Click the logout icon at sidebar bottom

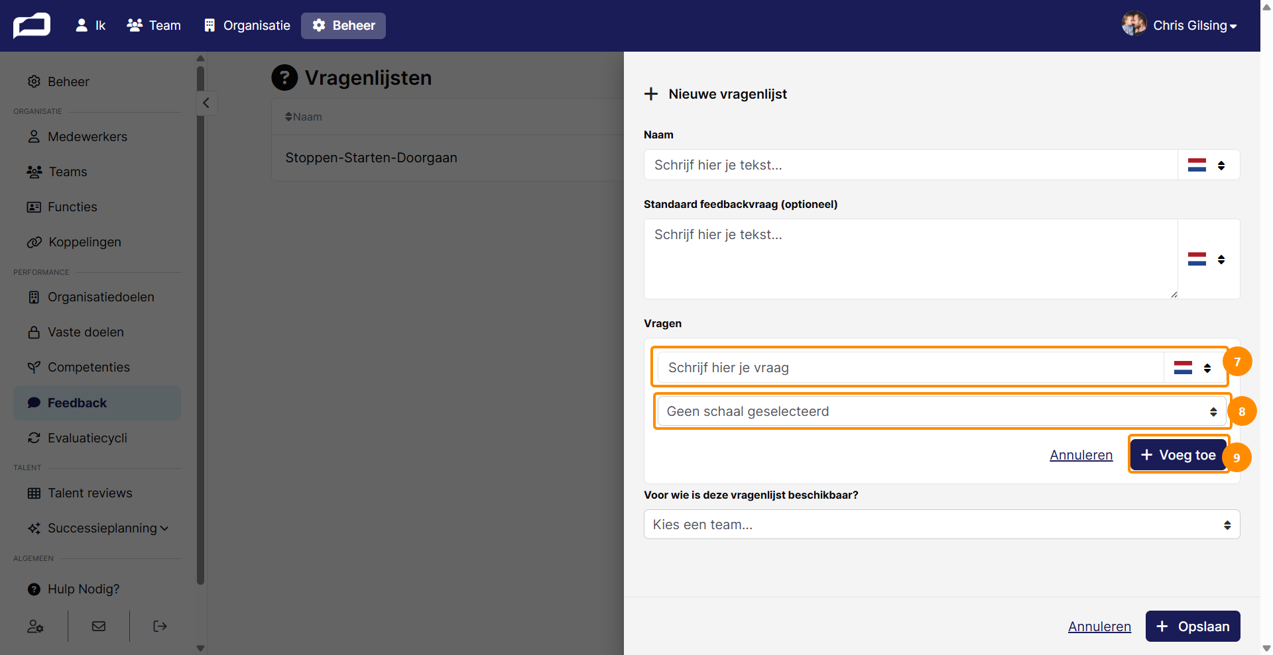160,626
